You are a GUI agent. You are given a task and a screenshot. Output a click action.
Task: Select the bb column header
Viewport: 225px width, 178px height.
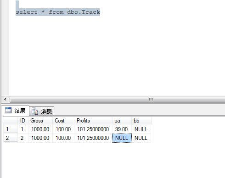141,121
